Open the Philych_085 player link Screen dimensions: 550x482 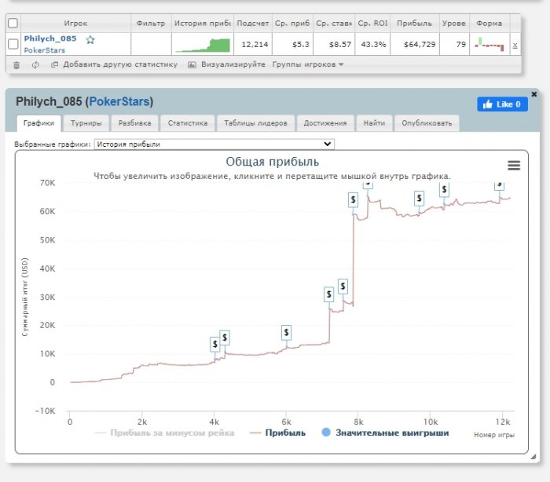49,38
